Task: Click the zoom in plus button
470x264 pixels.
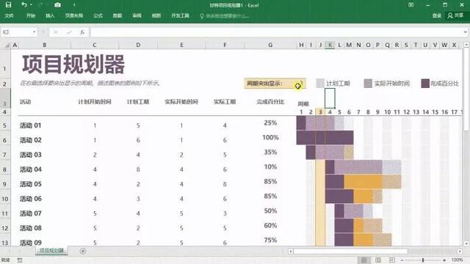Action: [x=444, y=260]
